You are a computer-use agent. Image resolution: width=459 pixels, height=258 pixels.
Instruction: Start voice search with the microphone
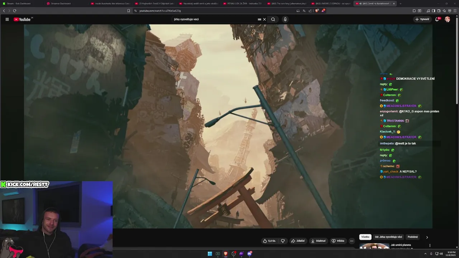tap(285, 19)
